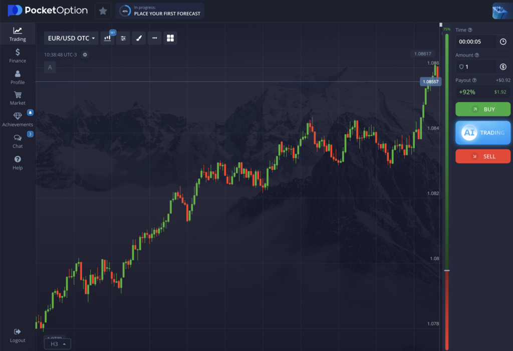
Task: Open the multi-chart grid layout
Action: [170, 38]
